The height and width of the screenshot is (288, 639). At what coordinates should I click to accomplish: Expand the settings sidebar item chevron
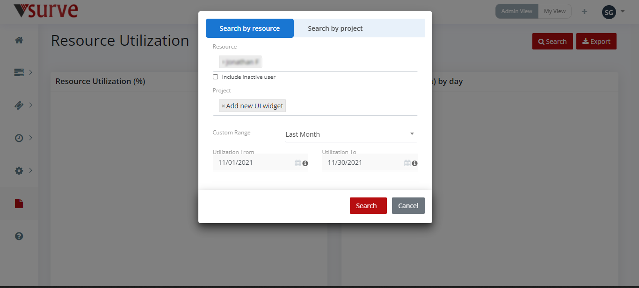click(31, 170)
